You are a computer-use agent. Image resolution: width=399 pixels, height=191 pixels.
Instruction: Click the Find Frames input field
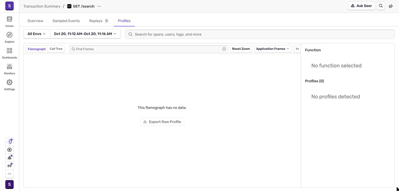(149, 49)
